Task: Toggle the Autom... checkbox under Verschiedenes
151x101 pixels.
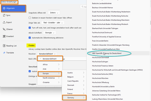Action: pyautogui.click(x=30, y=71)
